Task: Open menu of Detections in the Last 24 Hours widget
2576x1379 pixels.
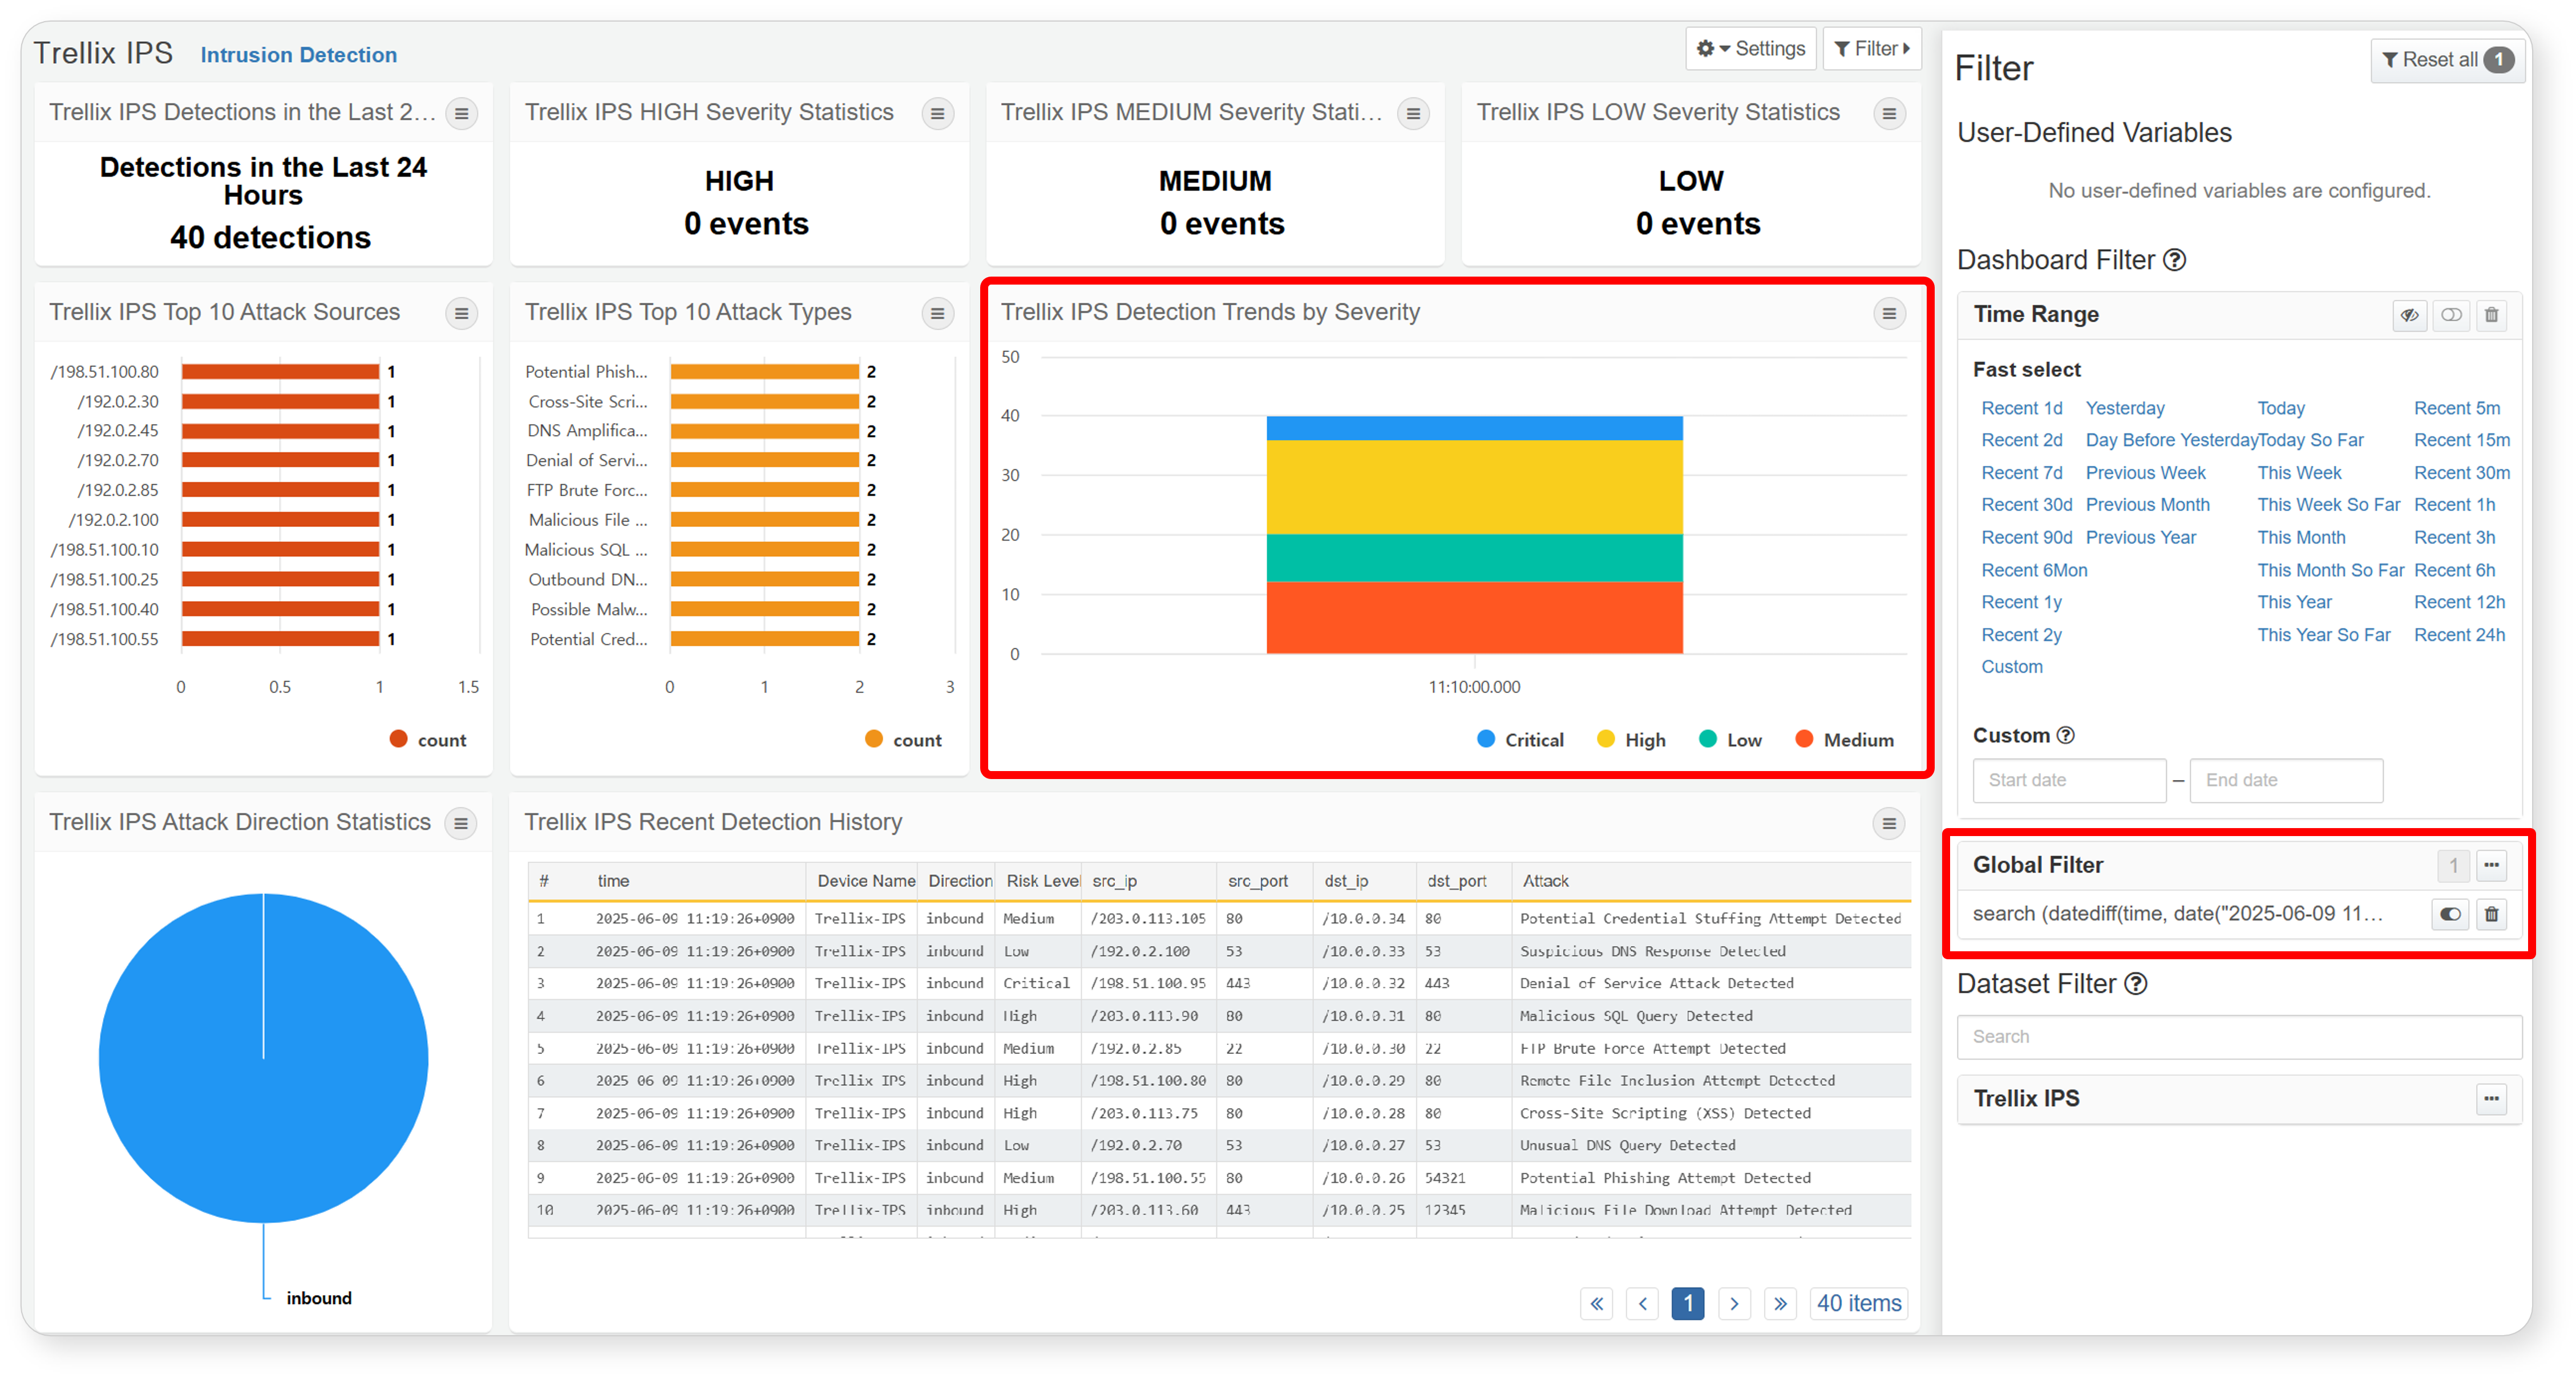Action: (x=461, y=114)
